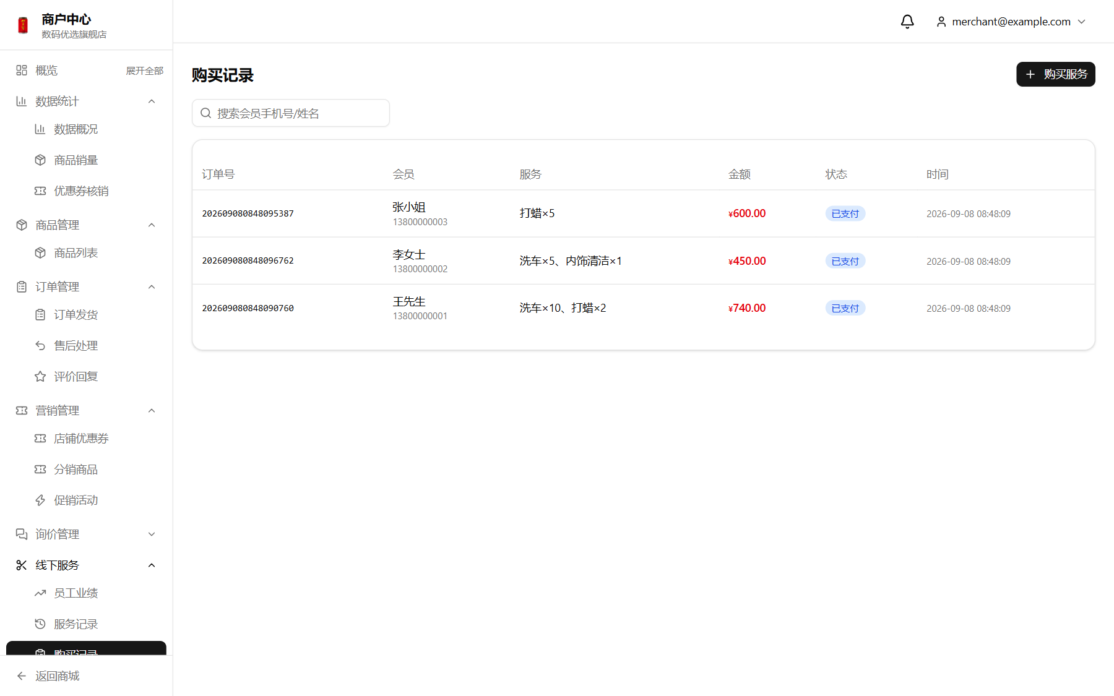
Task: Click member name 李女士
Action: (x=409, y=254)
